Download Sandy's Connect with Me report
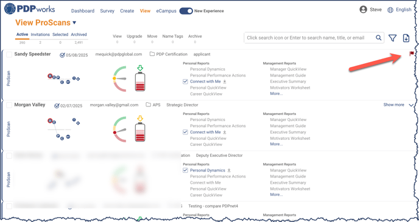The width and height of the screenshot is (419, 222). (x=225, y=82)
